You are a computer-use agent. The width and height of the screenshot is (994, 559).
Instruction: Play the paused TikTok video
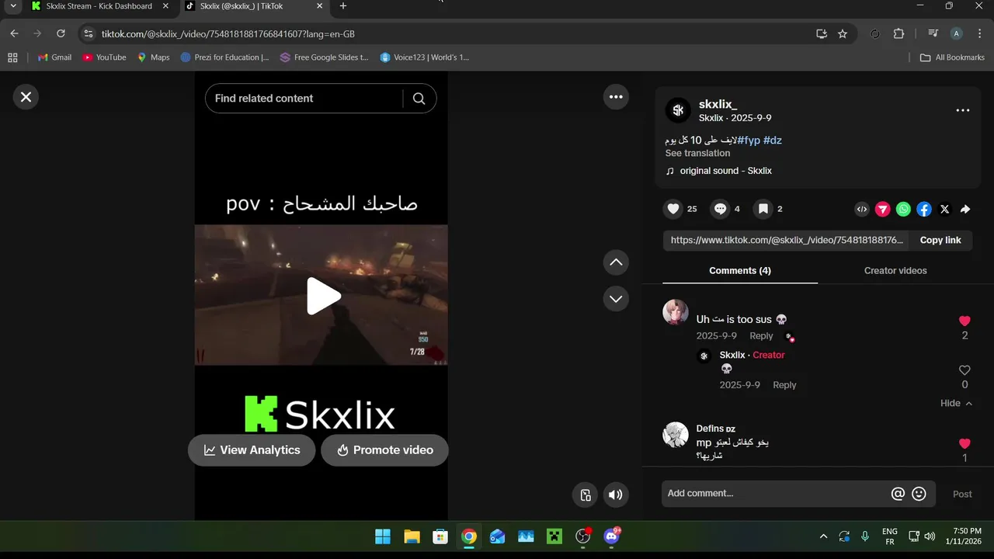click(322, 296)
